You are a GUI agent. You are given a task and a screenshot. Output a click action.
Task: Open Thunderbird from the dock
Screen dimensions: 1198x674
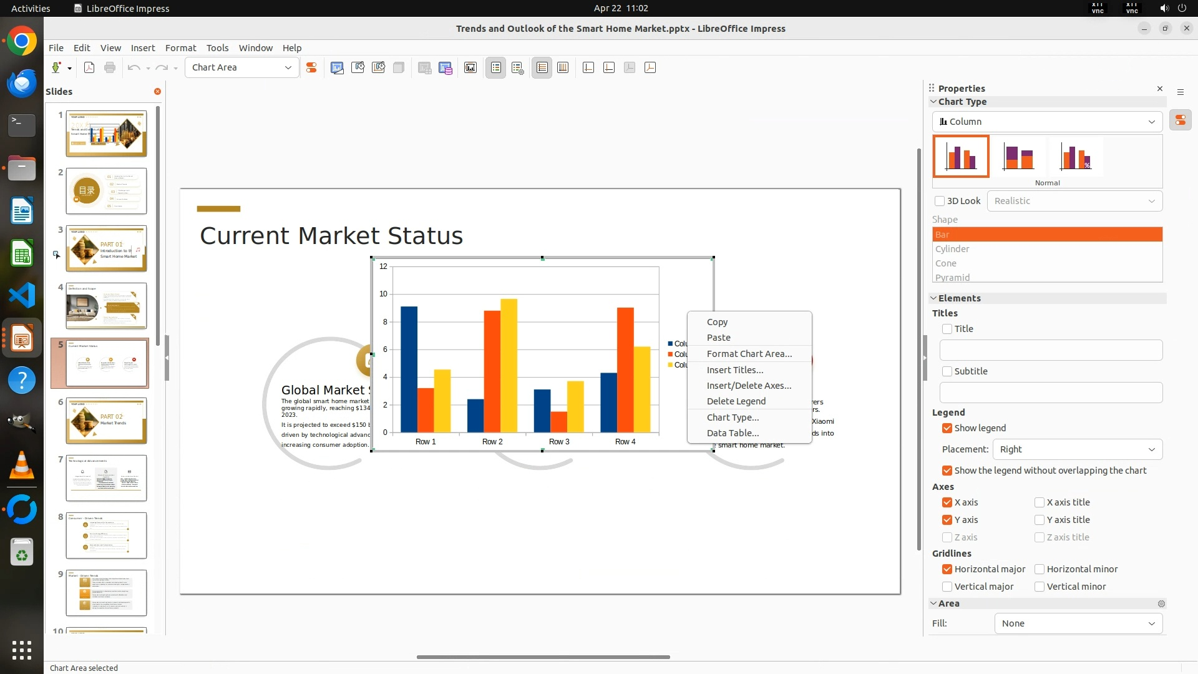tap(22, 83)
